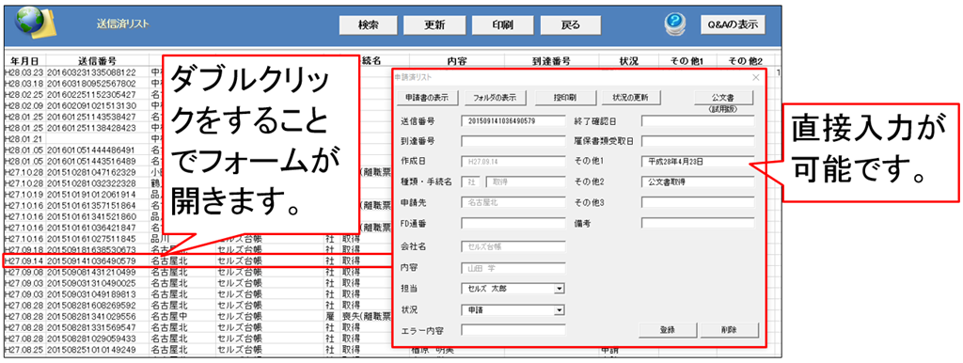Click the 到達番号 input field
963x363 pixels.
point(513,141)
